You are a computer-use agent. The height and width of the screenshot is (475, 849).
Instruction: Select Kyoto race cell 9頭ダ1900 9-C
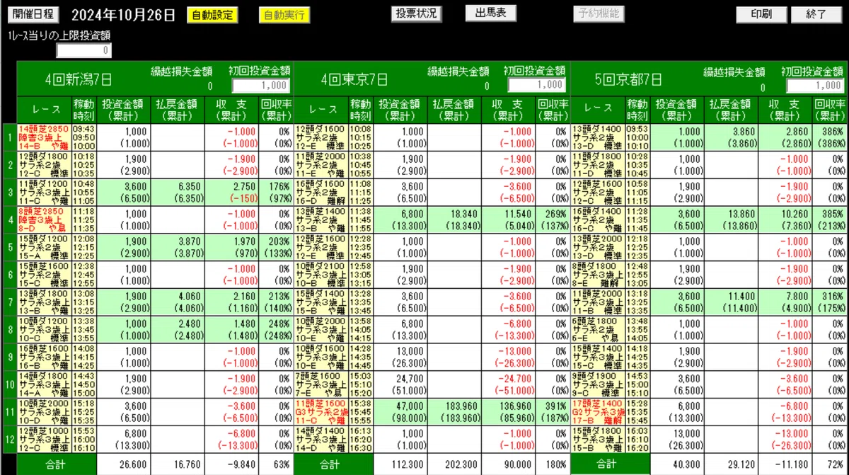tap(597, 384)
